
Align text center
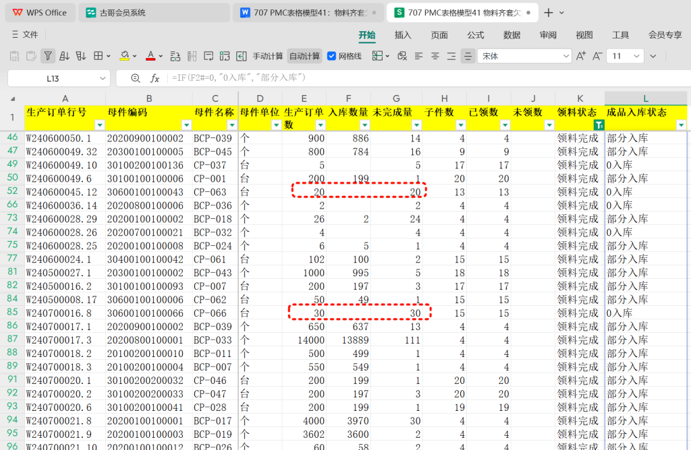pyautogui.click(x=435, y=56)
